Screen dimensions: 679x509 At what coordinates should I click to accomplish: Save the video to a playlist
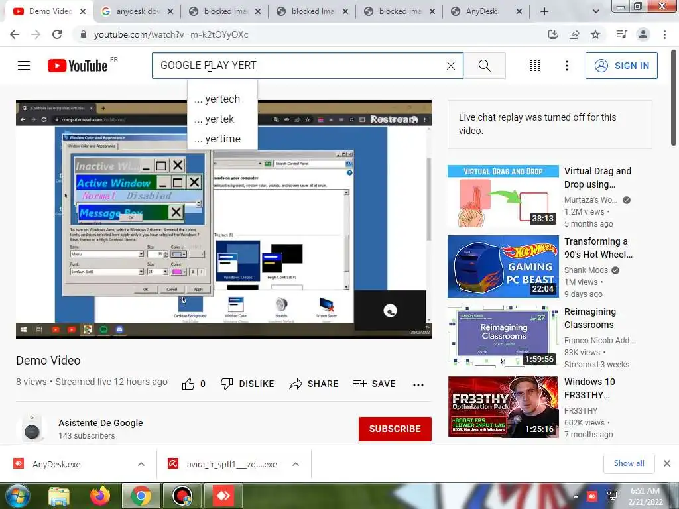(x=375, y=384)
